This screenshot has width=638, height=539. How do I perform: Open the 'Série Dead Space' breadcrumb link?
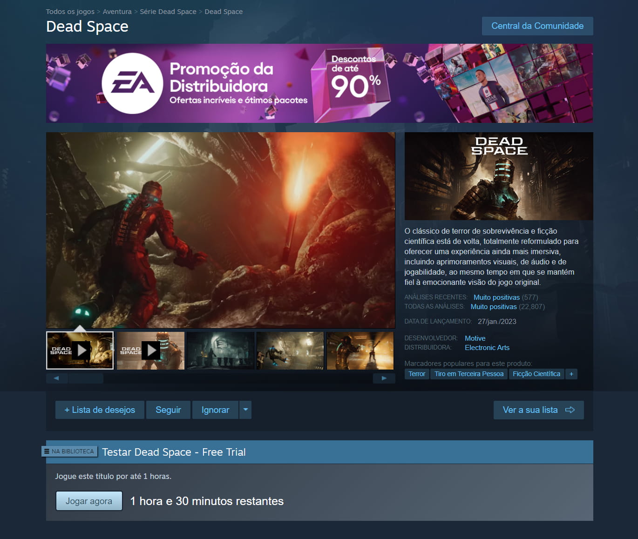tap(168, 12)
